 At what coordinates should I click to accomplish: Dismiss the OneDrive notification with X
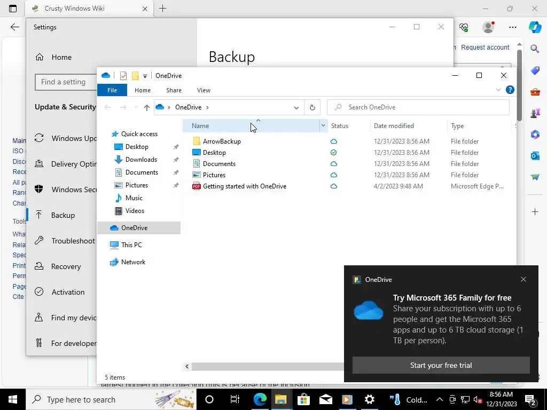(523, 279)
